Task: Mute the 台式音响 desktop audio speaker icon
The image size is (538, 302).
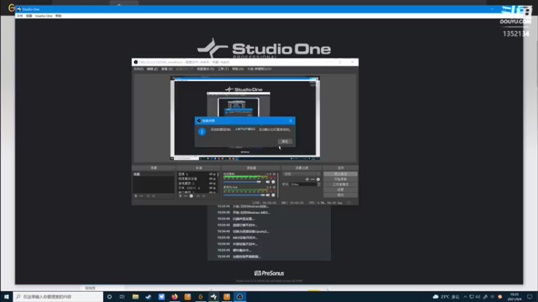Action: pos(268,182)
